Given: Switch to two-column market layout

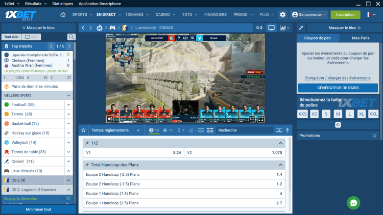Looking at the screenshot, I should click(x=210, y=130).
